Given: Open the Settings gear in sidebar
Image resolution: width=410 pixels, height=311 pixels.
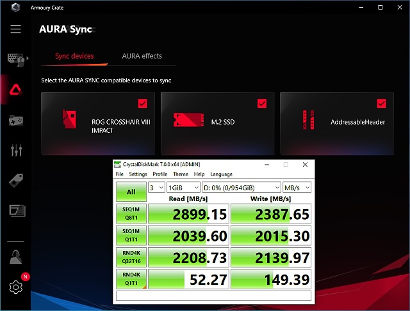Looking at the screenshot, I should pos(15,287).
